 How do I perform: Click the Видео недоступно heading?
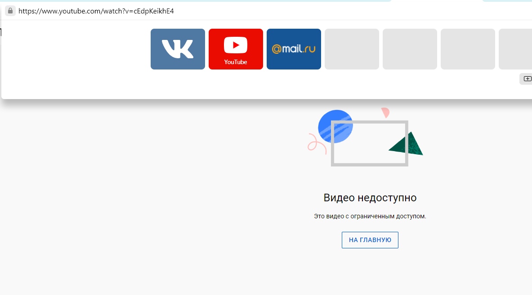[370, 198]
